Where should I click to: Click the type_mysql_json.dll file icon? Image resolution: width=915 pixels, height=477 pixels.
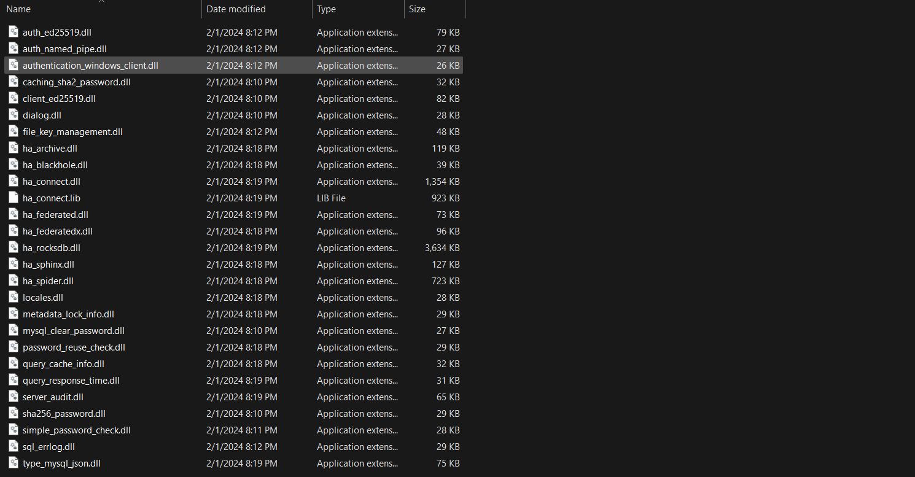[14, 463]
